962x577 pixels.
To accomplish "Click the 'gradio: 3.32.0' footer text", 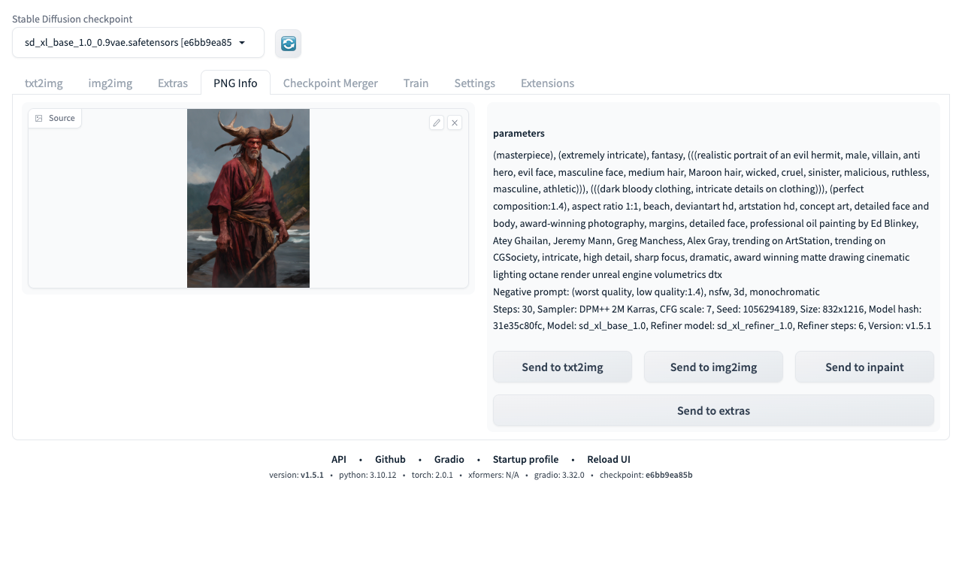I will 559,475.
